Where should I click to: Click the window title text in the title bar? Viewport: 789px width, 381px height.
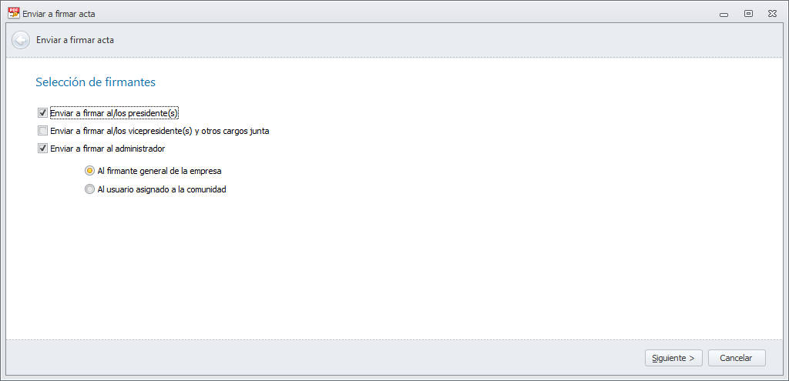(59, 14)
